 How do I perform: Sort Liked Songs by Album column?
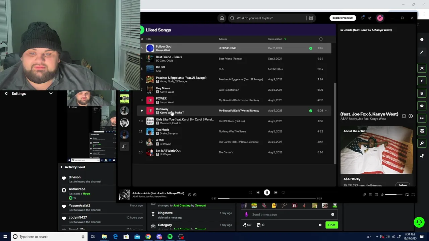point(223,39)
